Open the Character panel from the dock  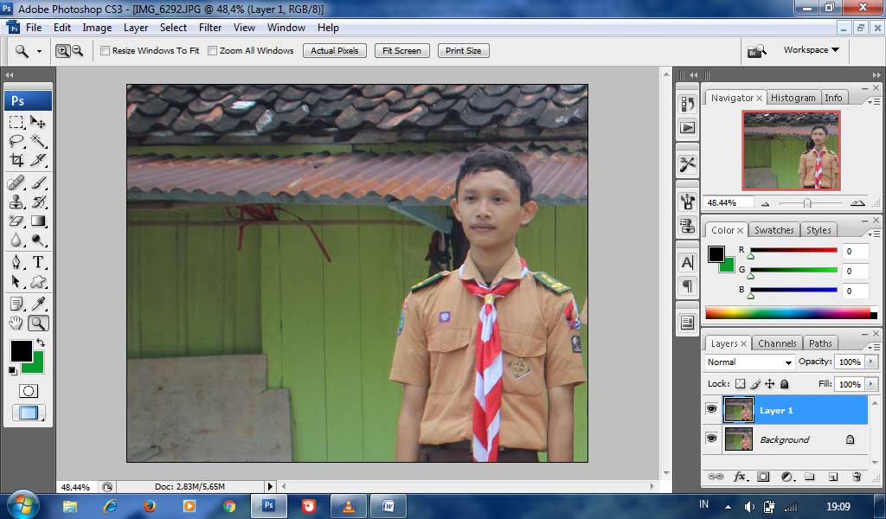687,262
